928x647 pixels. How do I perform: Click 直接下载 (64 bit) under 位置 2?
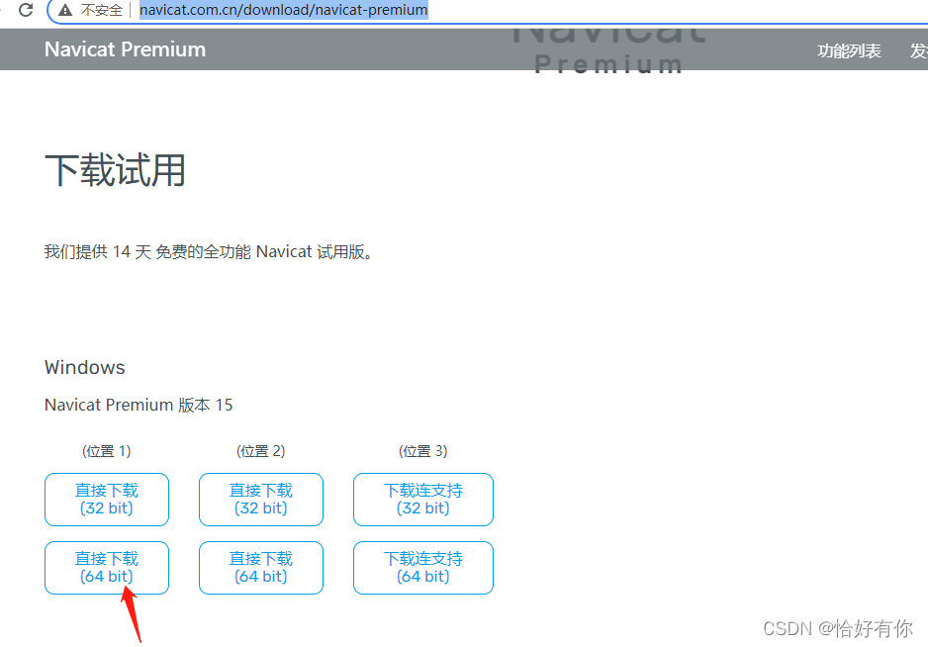(260, 567)
